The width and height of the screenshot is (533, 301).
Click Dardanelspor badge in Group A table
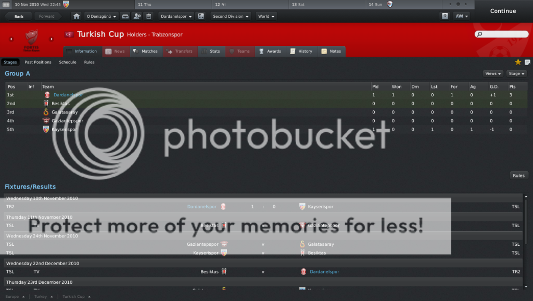pos(47,95)
